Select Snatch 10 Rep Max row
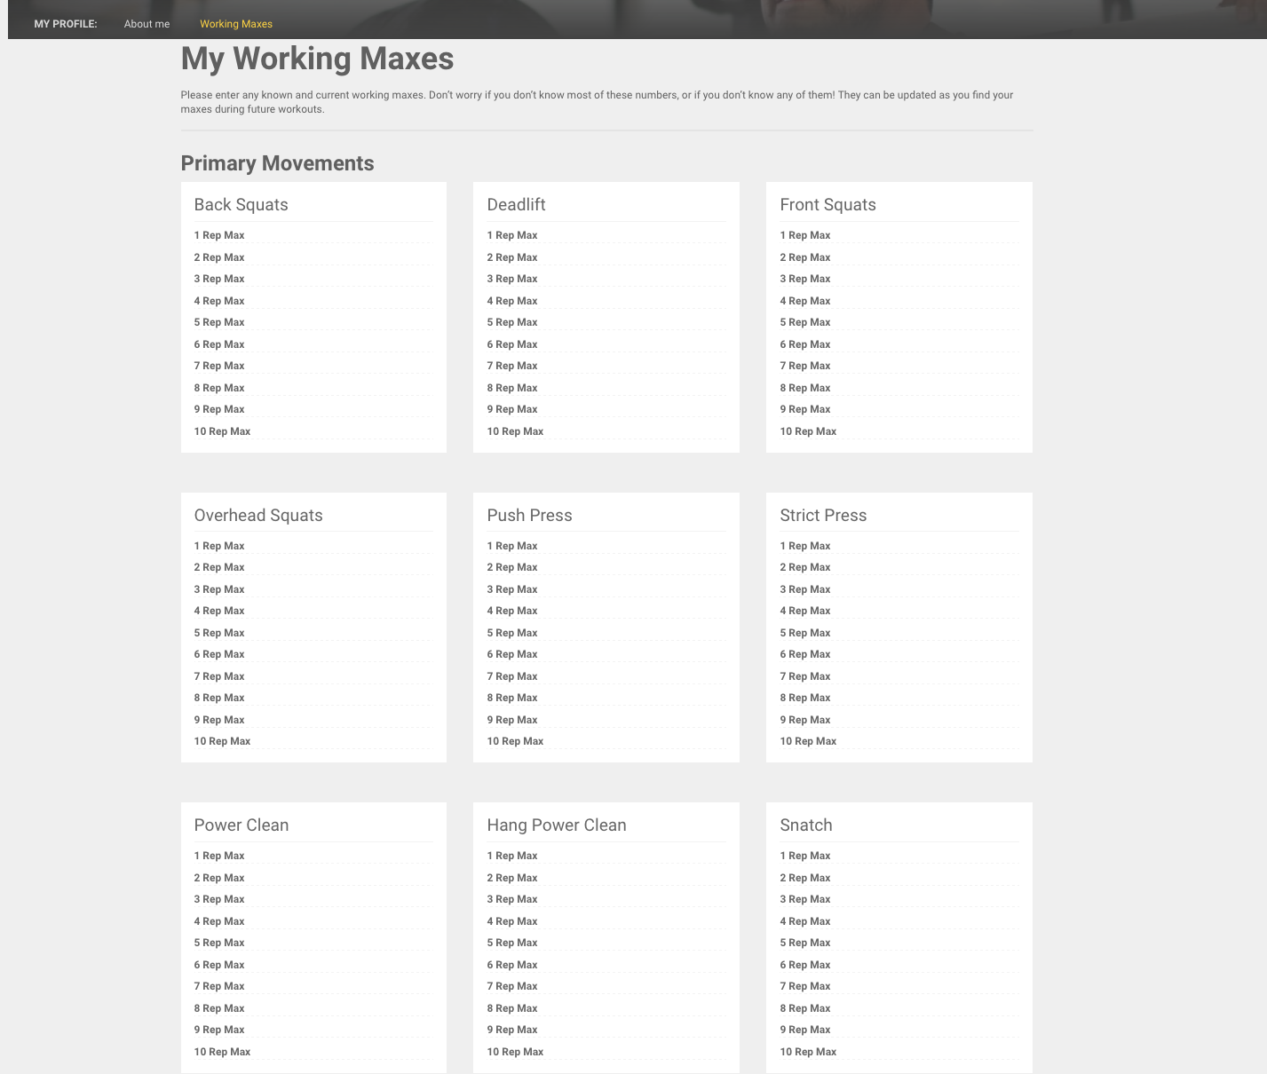Viewport: 1267px width, 1074px height. click(x=899, y=1052)
